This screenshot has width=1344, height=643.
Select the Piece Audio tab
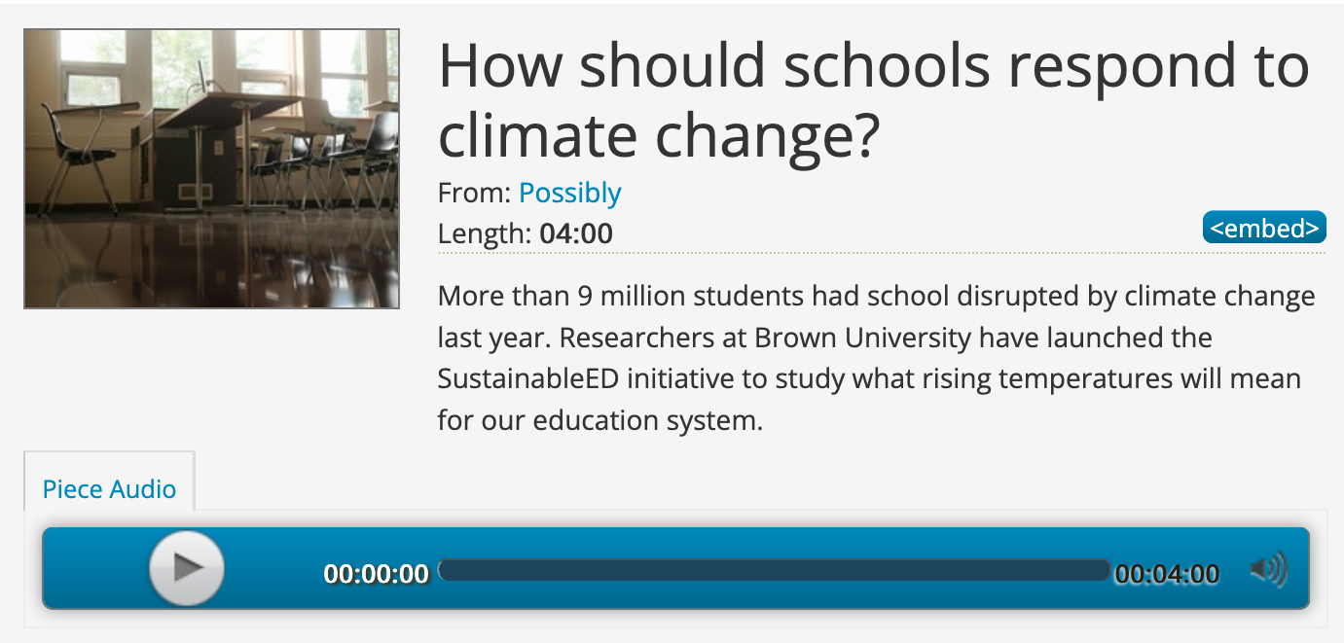(109, 488)
